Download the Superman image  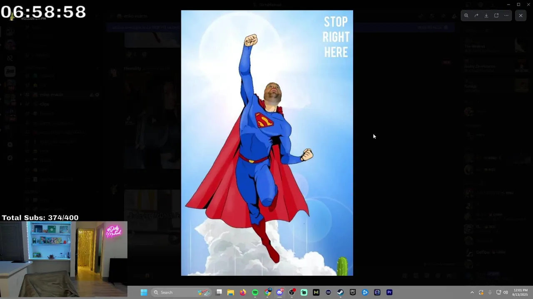tap(486, 15)
